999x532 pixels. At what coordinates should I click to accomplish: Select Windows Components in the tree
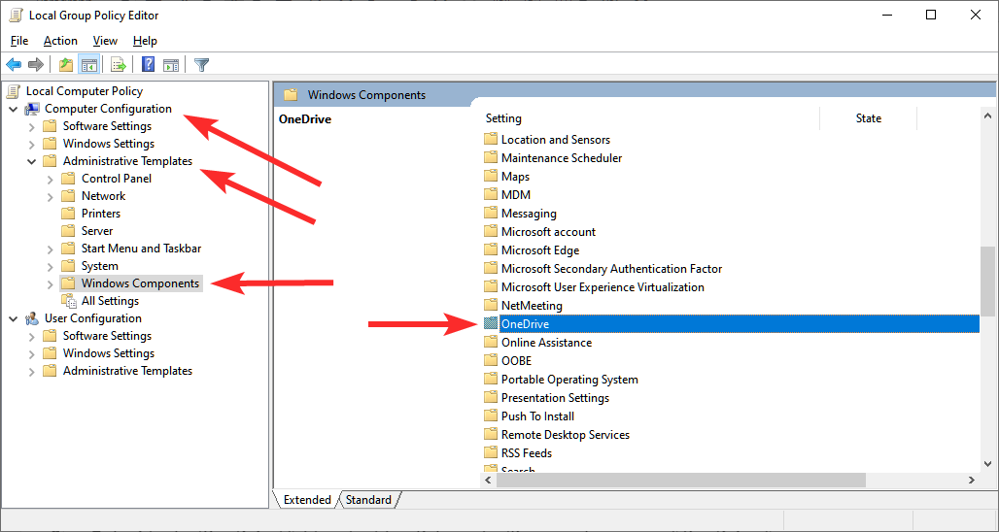coord(140,283)
